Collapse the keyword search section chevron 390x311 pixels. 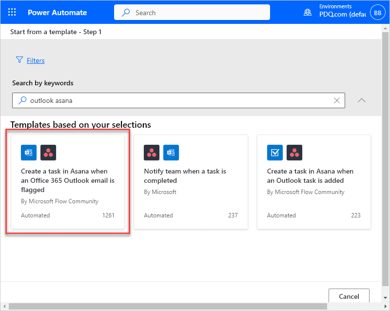pyautogui.click(x=361, y=100)
